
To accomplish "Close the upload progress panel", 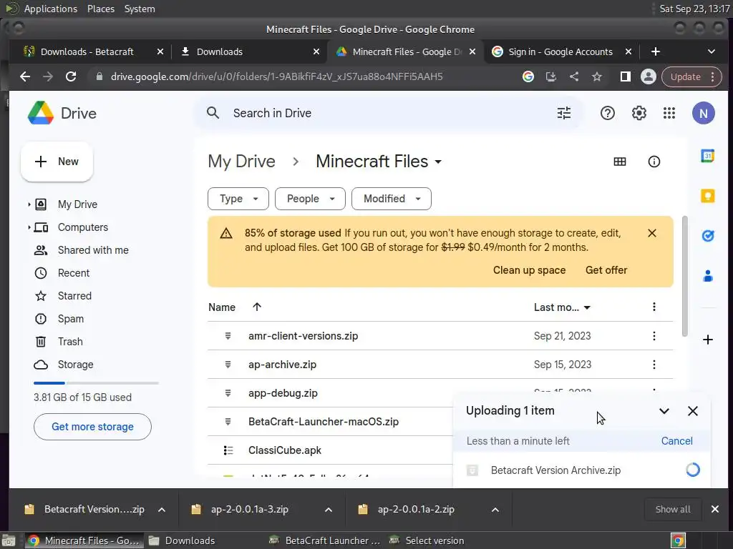I will (692, 411).
